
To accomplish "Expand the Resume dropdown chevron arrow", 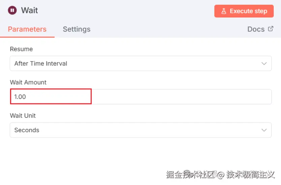I will click(x=264, y=64).
